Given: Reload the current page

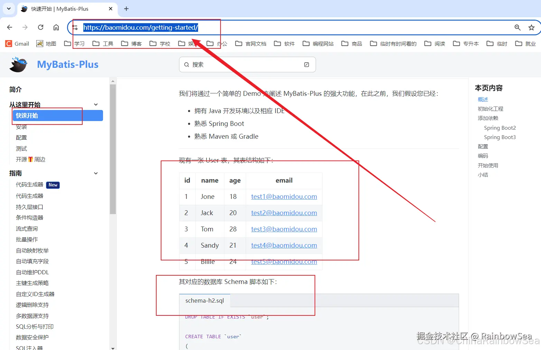Looking at the screenshot, I should (40, 27).
